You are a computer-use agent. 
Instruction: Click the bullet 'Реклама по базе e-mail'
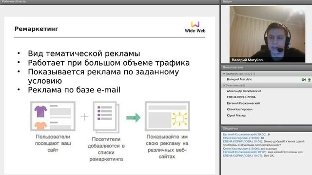[x=74, y=90]
